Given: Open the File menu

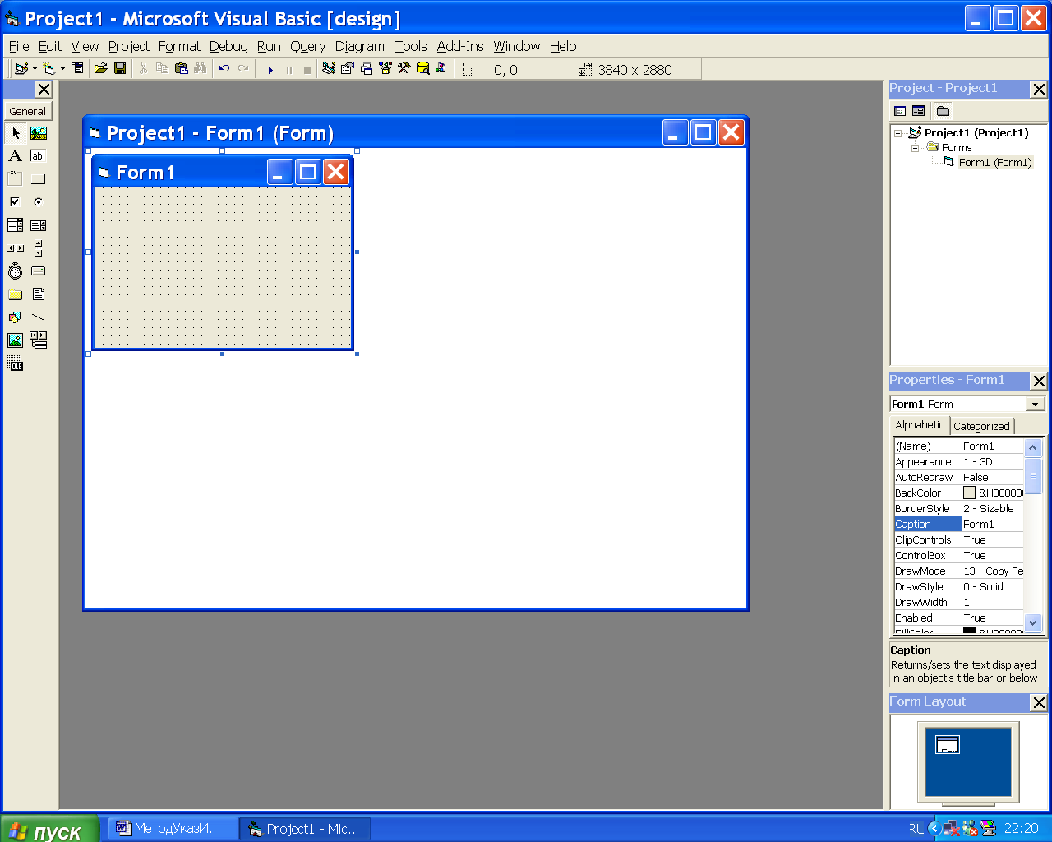Looking at the screenshot, I should tap(19, 46).
